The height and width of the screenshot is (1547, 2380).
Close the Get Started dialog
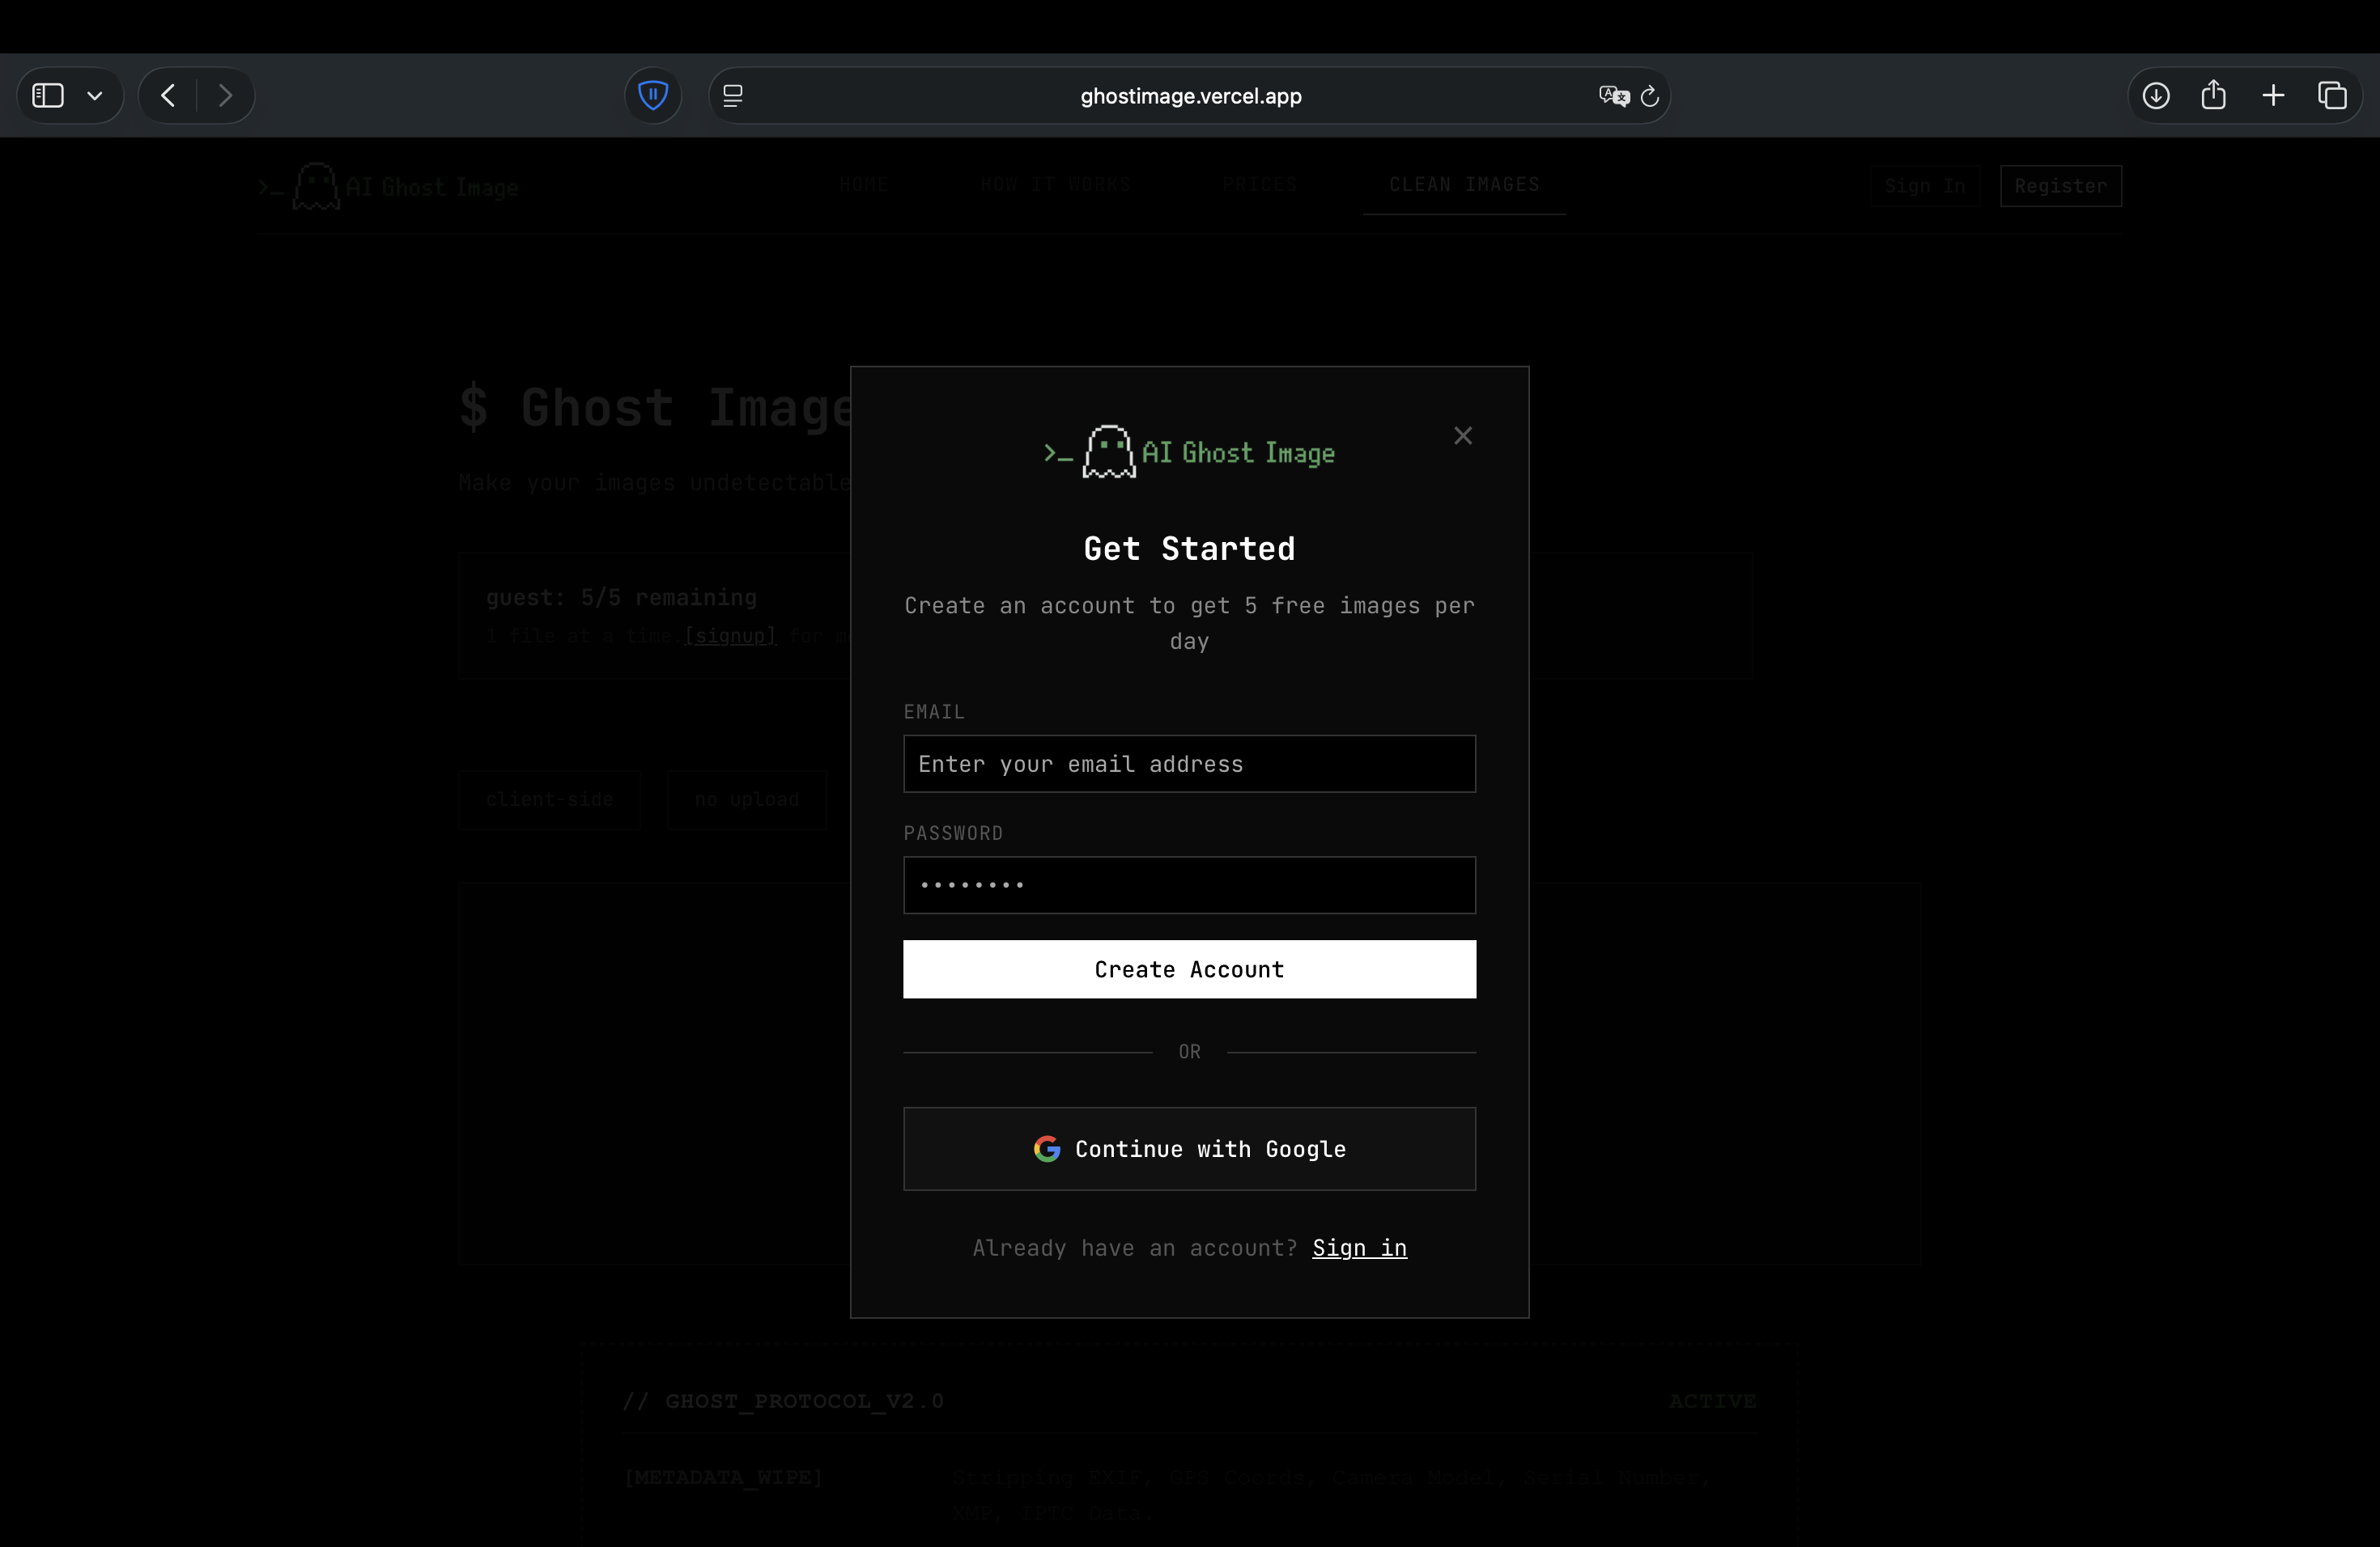(x=1463, y=434)
